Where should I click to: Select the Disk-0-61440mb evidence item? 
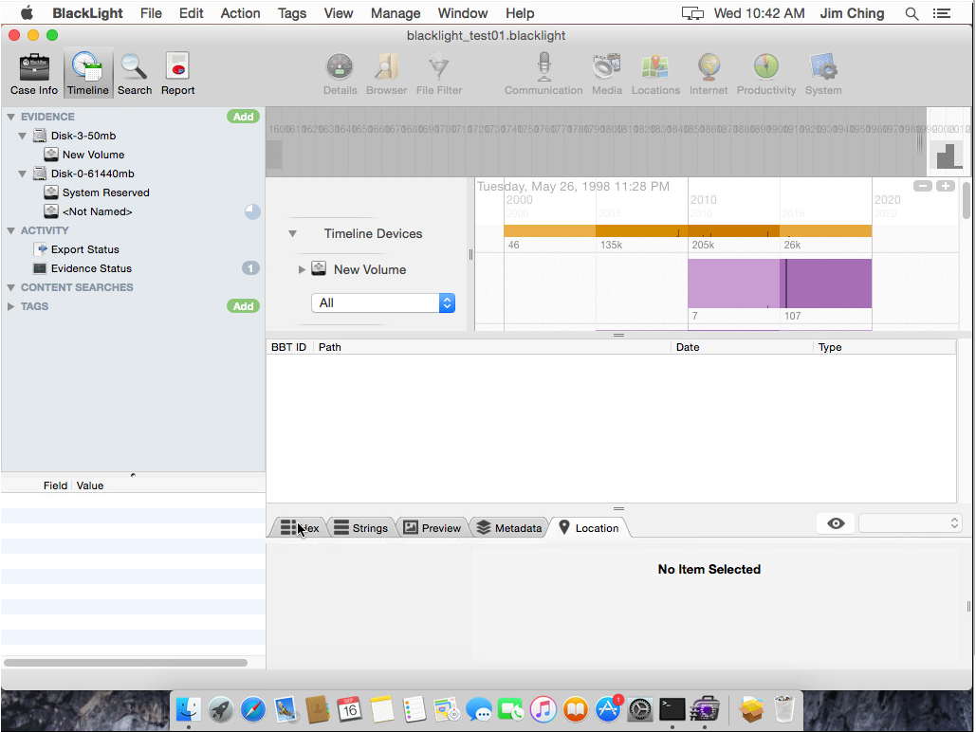click(x=92, y=174)
